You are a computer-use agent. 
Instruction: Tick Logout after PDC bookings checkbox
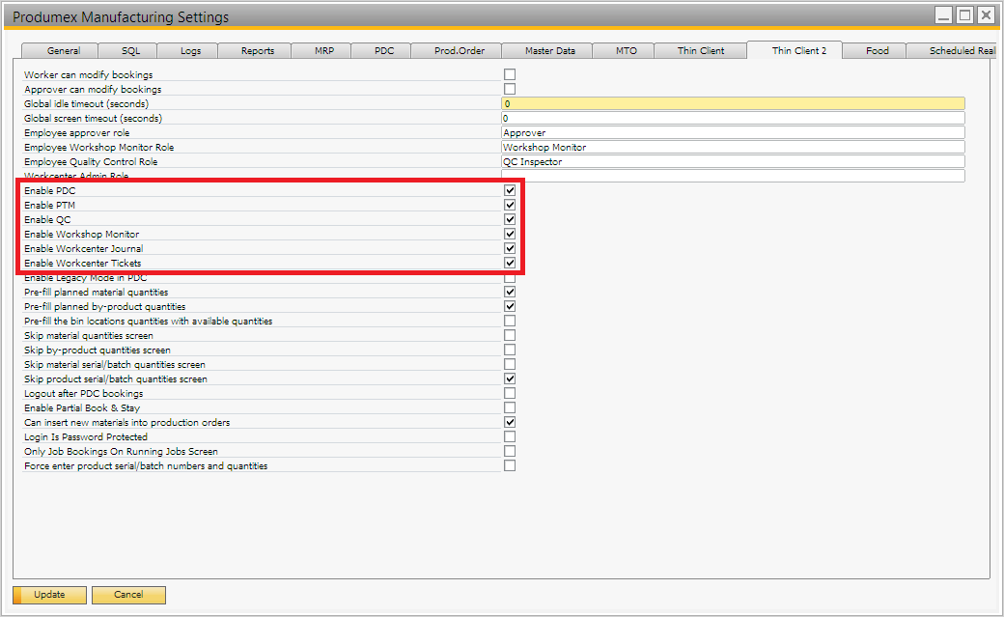(510, 393)
